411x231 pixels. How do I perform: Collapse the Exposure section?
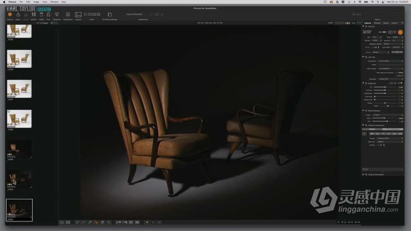[x=363, y=83]
